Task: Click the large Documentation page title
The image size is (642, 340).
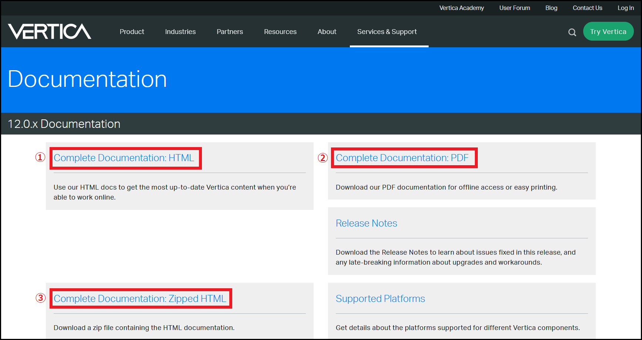Action: [x=87, y=79]
